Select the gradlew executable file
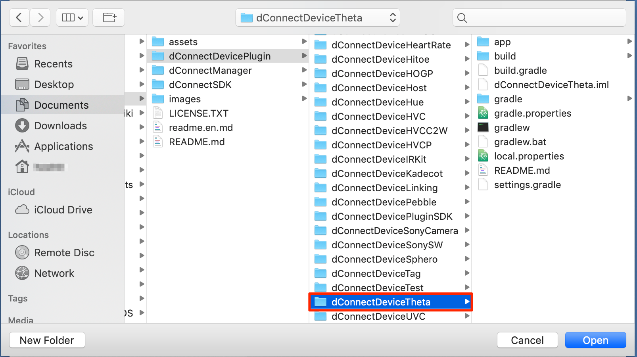The image size is (637, 357). (512, 128)
